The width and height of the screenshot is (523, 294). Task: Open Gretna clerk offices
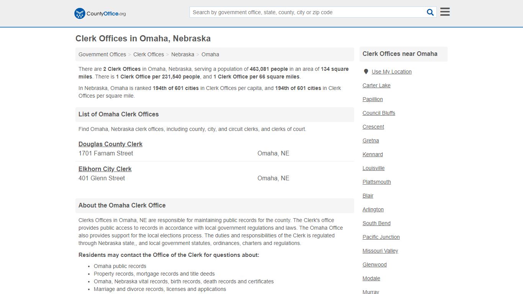[x=371, y=140]
